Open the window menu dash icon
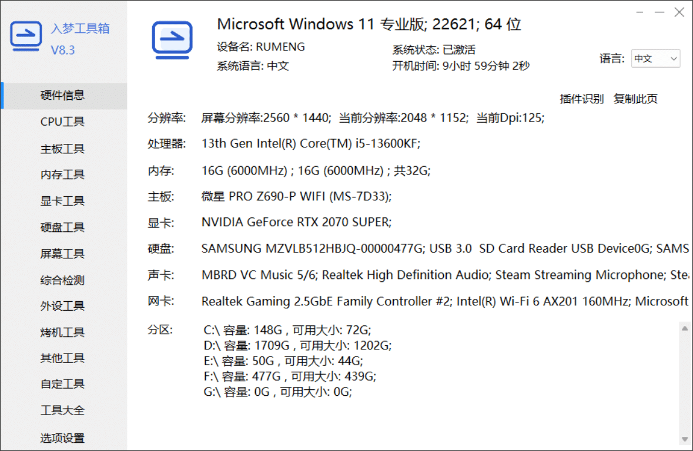 (640, 12)
